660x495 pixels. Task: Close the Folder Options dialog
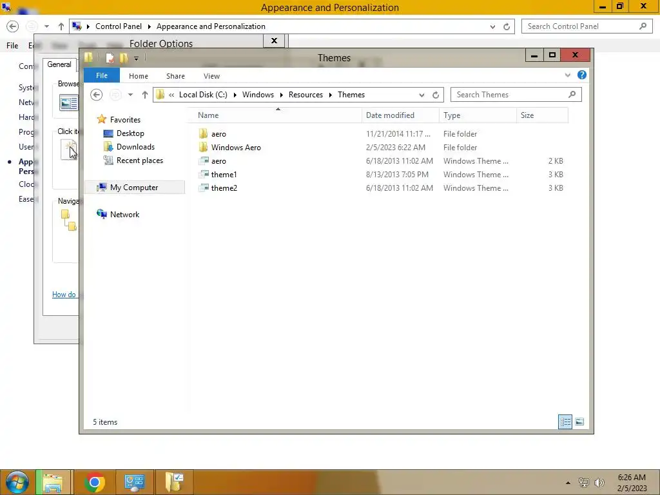point(274,41)
